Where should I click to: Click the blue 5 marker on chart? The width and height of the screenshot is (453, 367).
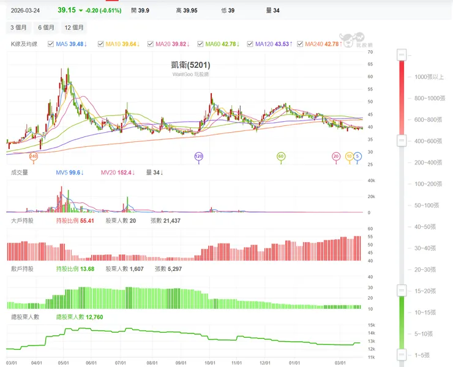(x=358, y=157)
